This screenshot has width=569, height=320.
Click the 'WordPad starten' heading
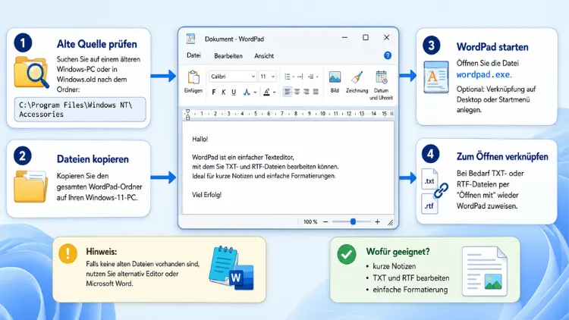tap(492, 47)
